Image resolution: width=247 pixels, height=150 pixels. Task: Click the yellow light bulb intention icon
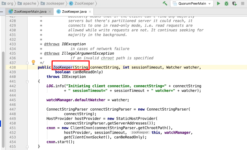[33, 62]
